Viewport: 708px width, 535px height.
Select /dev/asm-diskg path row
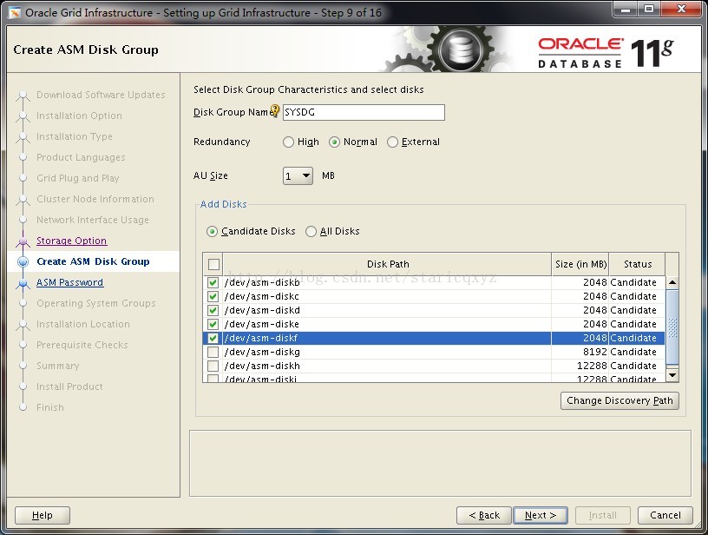[388, 352]
